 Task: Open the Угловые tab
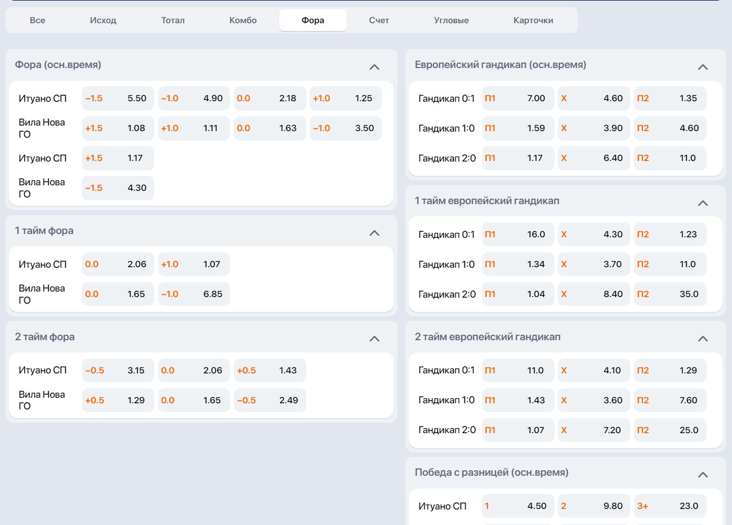click(451, 20)
